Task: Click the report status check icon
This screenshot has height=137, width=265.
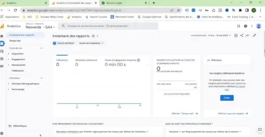Action: (93, 36)
